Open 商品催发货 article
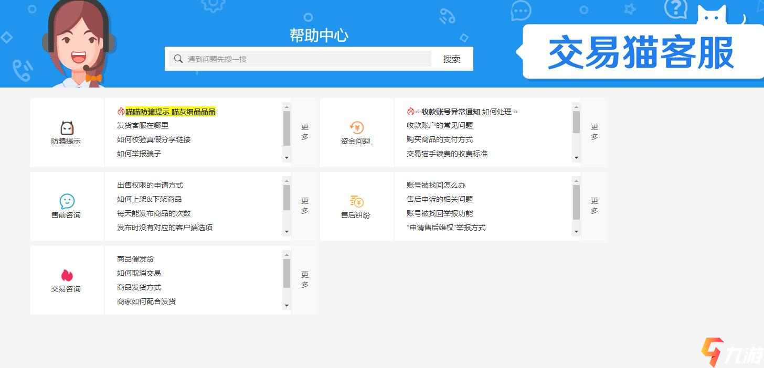Viewport: 764px width, 368px height. click(135, 259)
